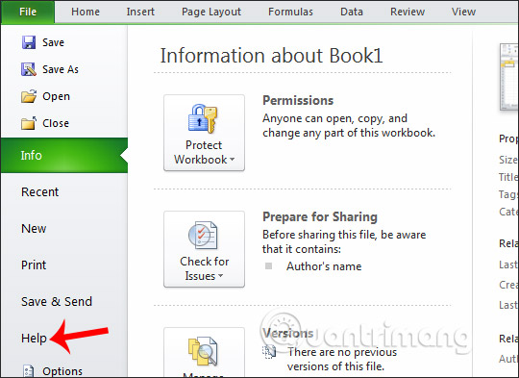
Task: Click the small Versions document icon
Action: [x=269, y=352]
